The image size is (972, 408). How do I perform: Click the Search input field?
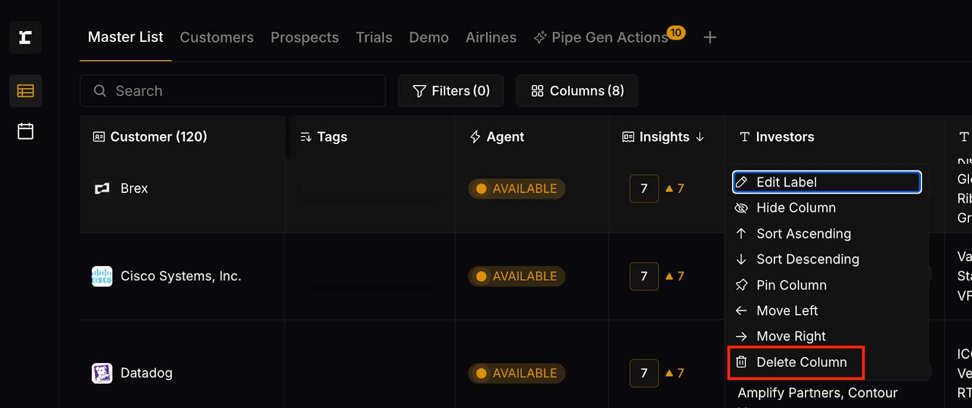tap(233, 91)
